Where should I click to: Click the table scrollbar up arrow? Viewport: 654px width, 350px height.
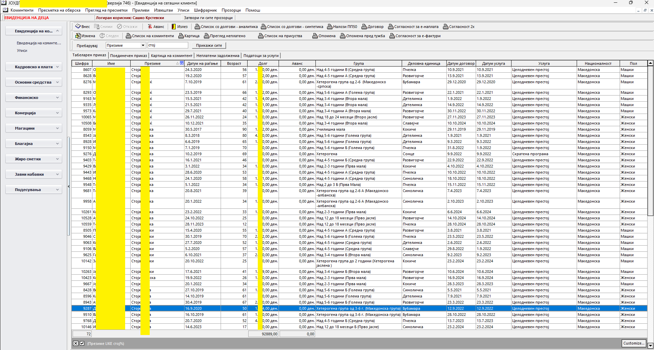pos(650,63)
